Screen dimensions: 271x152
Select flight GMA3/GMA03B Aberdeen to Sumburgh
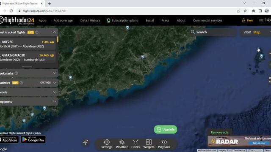[28, 57]
